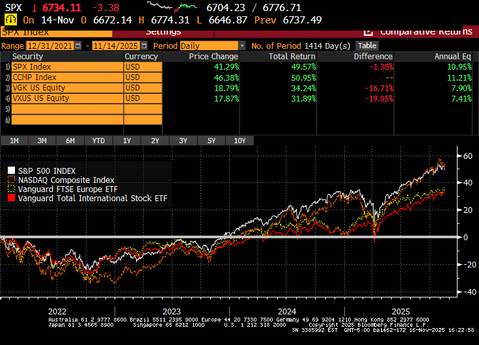Edit the end date 11/14/2025 field

116,46
